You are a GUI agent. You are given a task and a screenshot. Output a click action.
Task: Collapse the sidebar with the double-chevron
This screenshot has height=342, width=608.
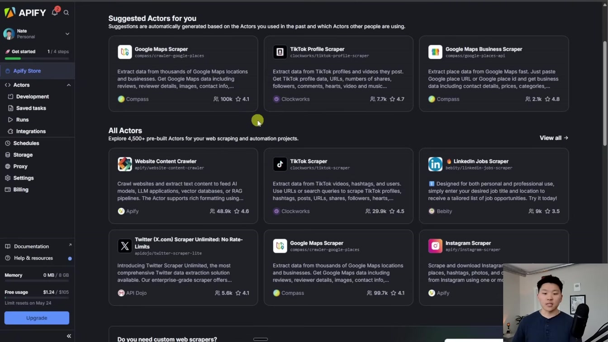click(x=69, y=336)
